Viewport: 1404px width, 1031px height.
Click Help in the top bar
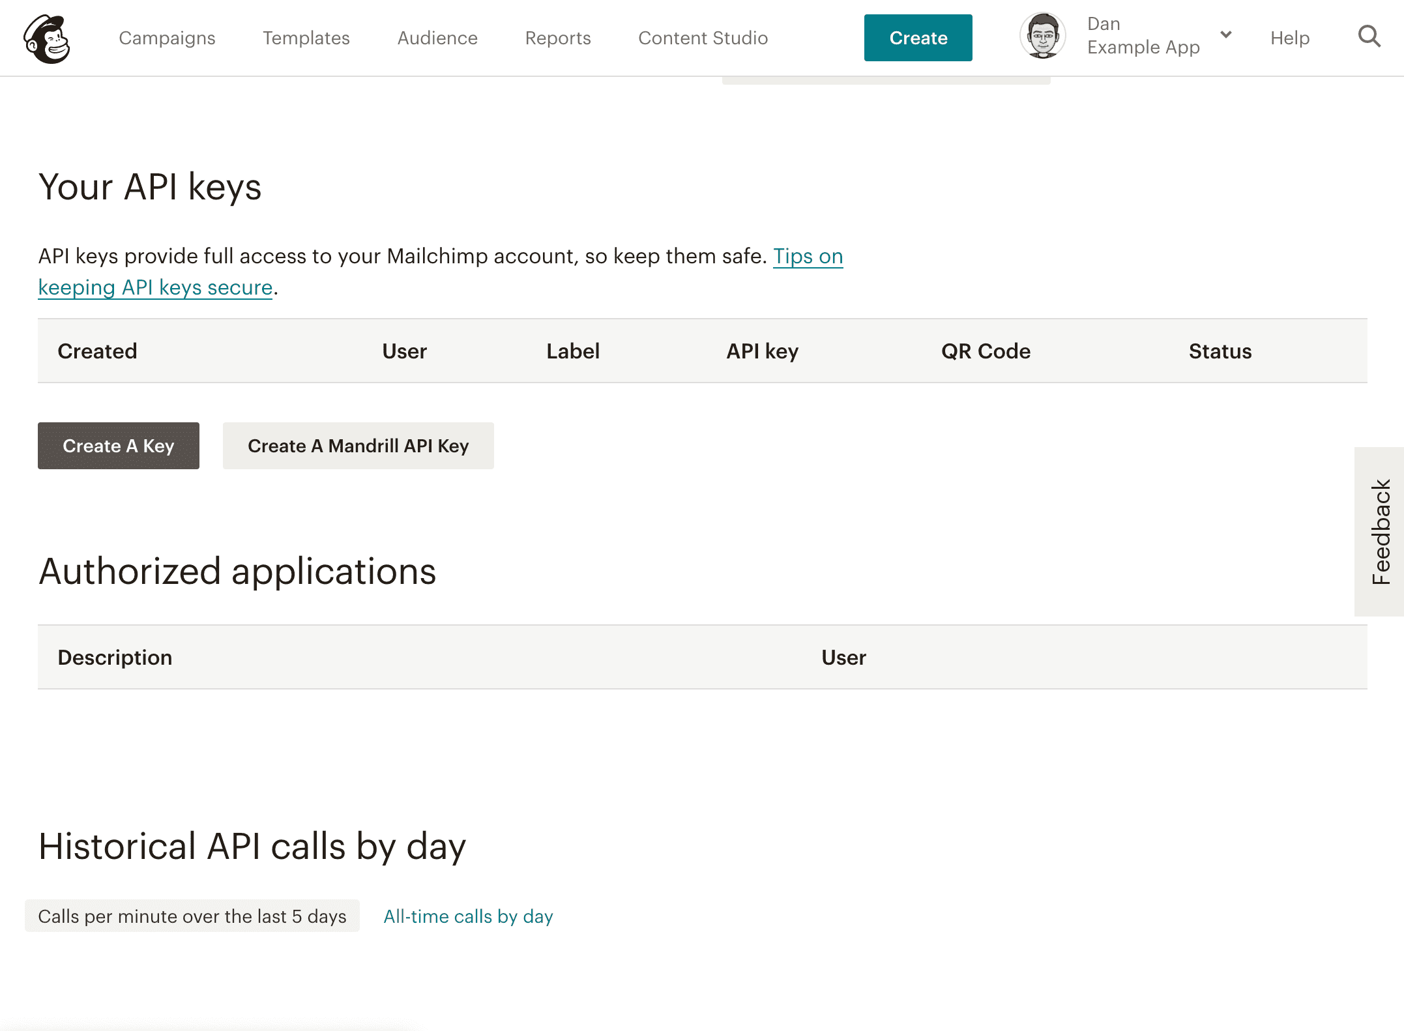point(1289,38)
